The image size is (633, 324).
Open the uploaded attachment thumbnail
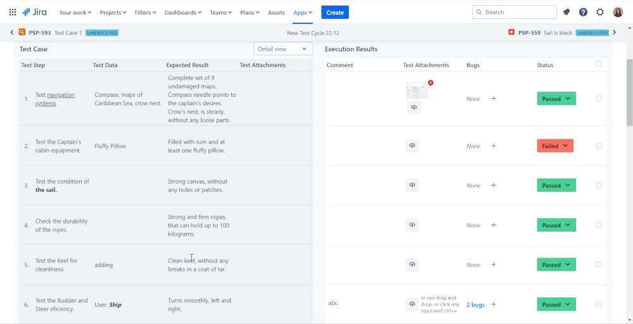click(418, 90)
